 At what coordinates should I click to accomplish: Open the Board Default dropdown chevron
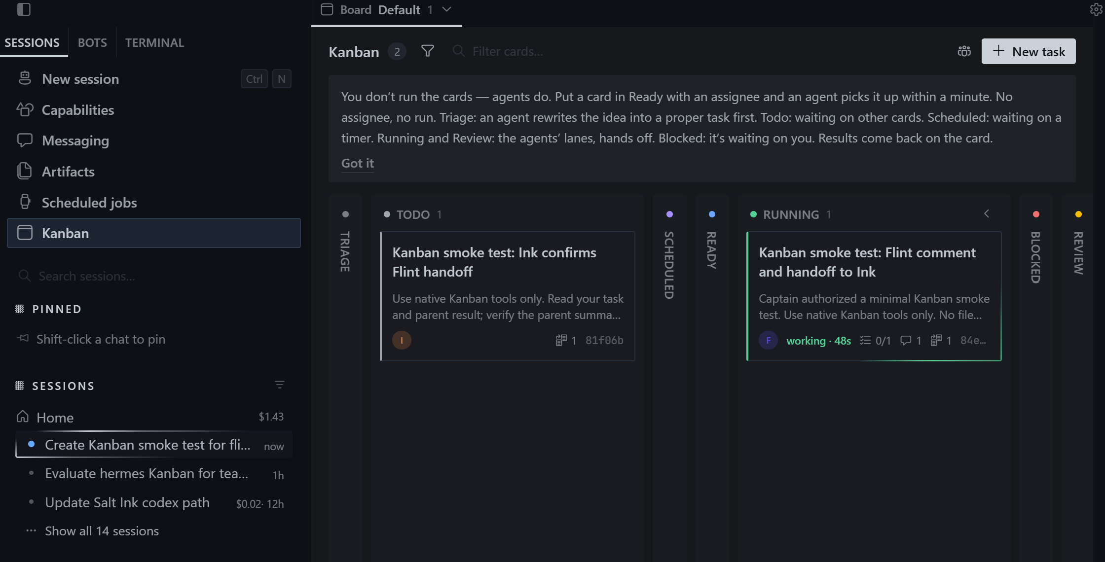(447, 9)
